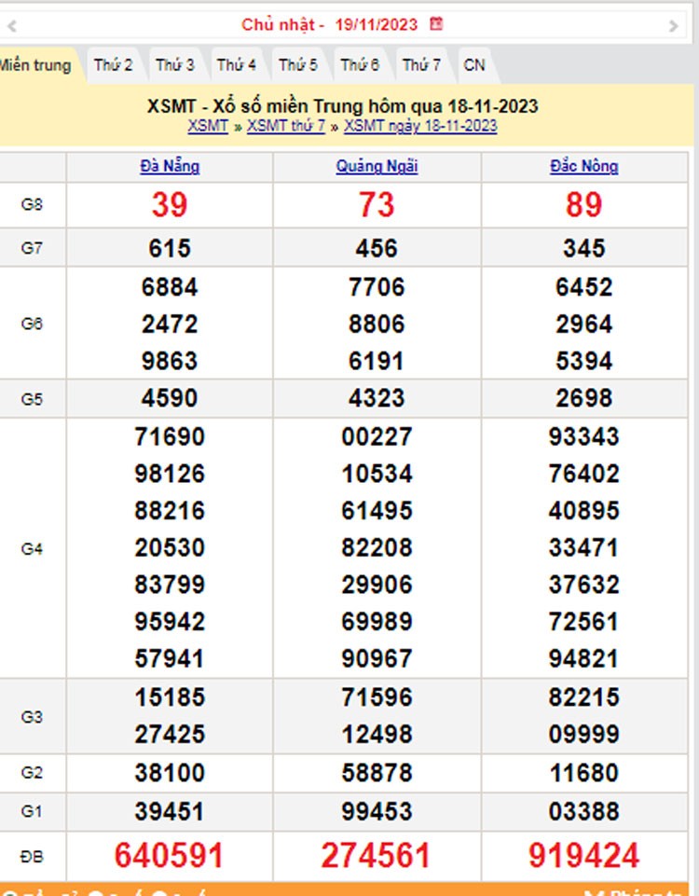Click special prize 640591
Image resolution: width=699 pixels, height=896 pixels.
169,856
